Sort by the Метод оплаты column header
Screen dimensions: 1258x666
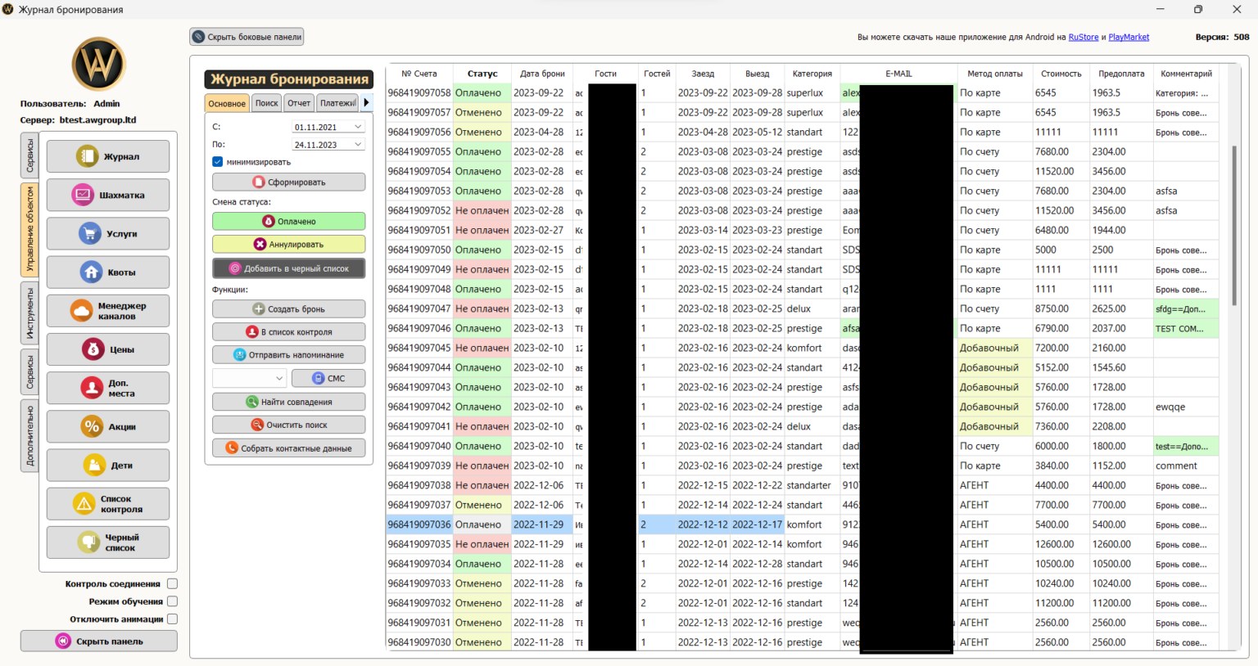995,74
